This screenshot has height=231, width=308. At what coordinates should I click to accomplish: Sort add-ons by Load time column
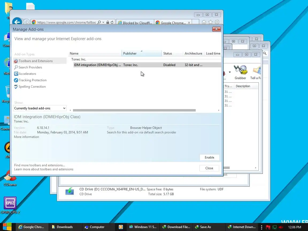pos(213,53)
